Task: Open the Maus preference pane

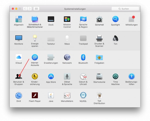Action: click(67, 38)
